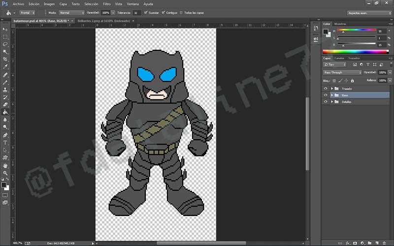394x246 pixels.
Task: Select the Custom Shape tool
Action: pos(5,157)
